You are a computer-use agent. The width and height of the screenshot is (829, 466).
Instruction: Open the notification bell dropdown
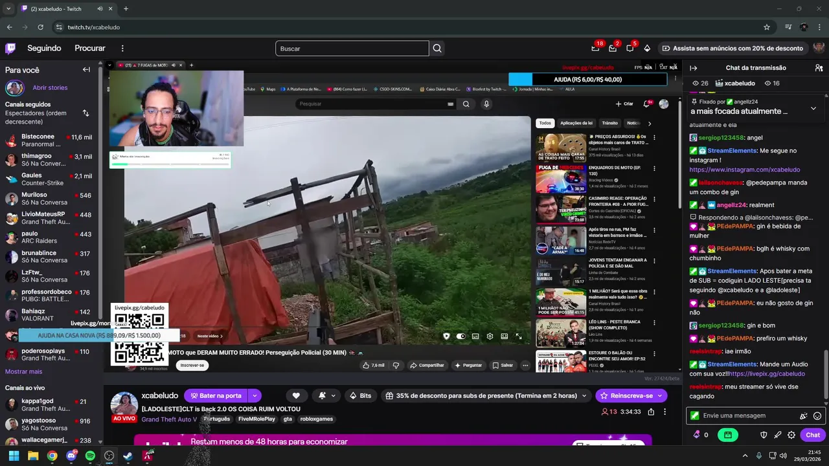point(327,395)
